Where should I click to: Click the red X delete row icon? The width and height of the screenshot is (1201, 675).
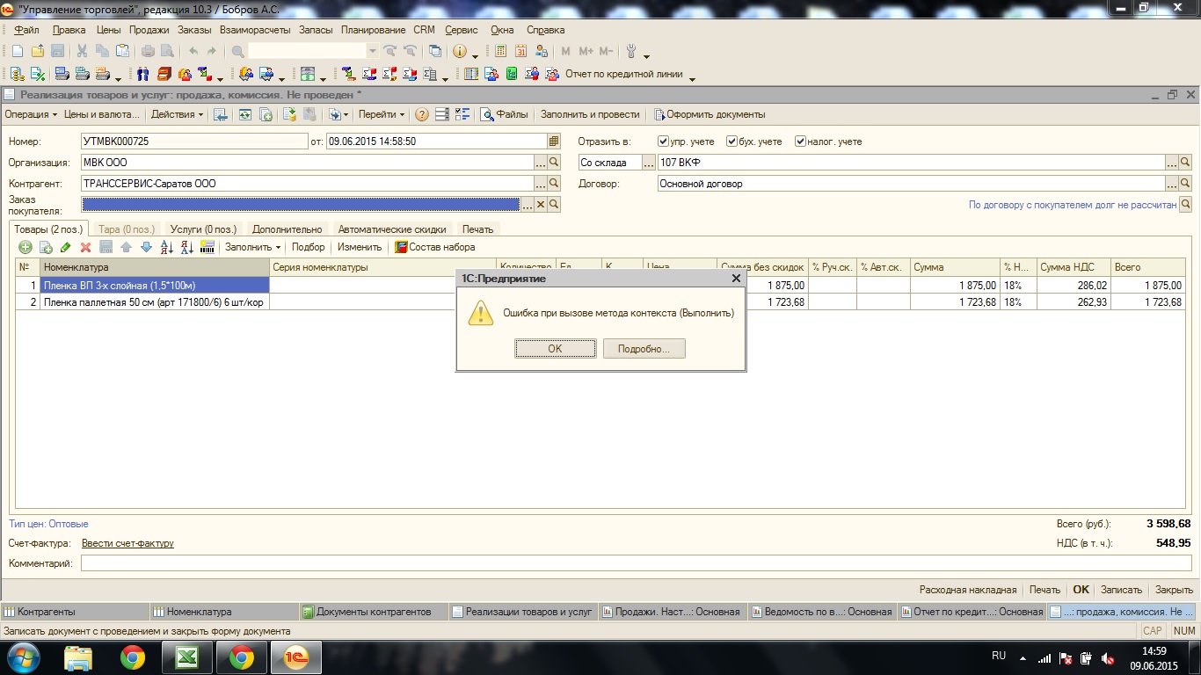point(85,248)
